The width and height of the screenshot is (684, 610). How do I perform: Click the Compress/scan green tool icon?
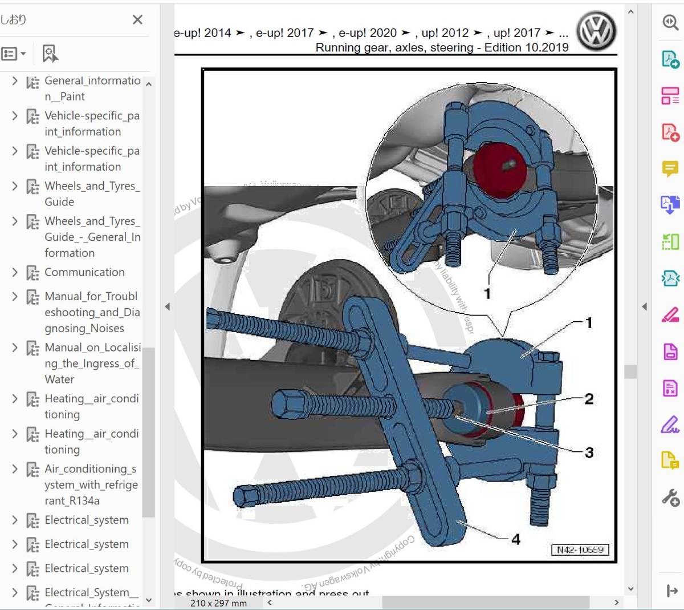(670, 241)
